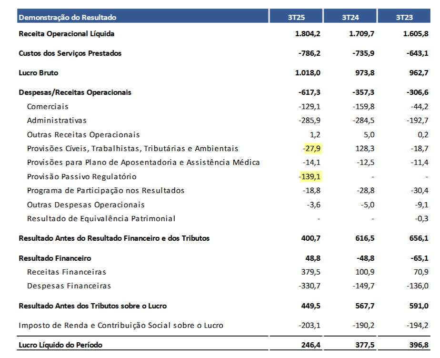This screenshot has width=440, height=358.
Task: Click the Lucro Bruto 3T25 value 1.018,0
Action: [308, 73]
